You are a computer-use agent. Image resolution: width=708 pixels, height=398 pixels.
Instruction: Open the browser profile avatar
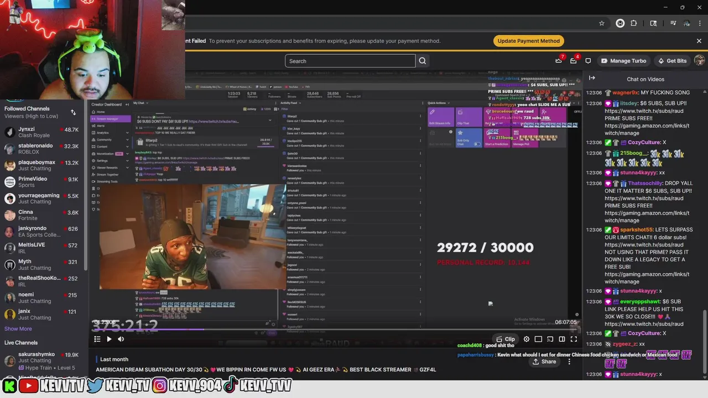pos(686,23)
